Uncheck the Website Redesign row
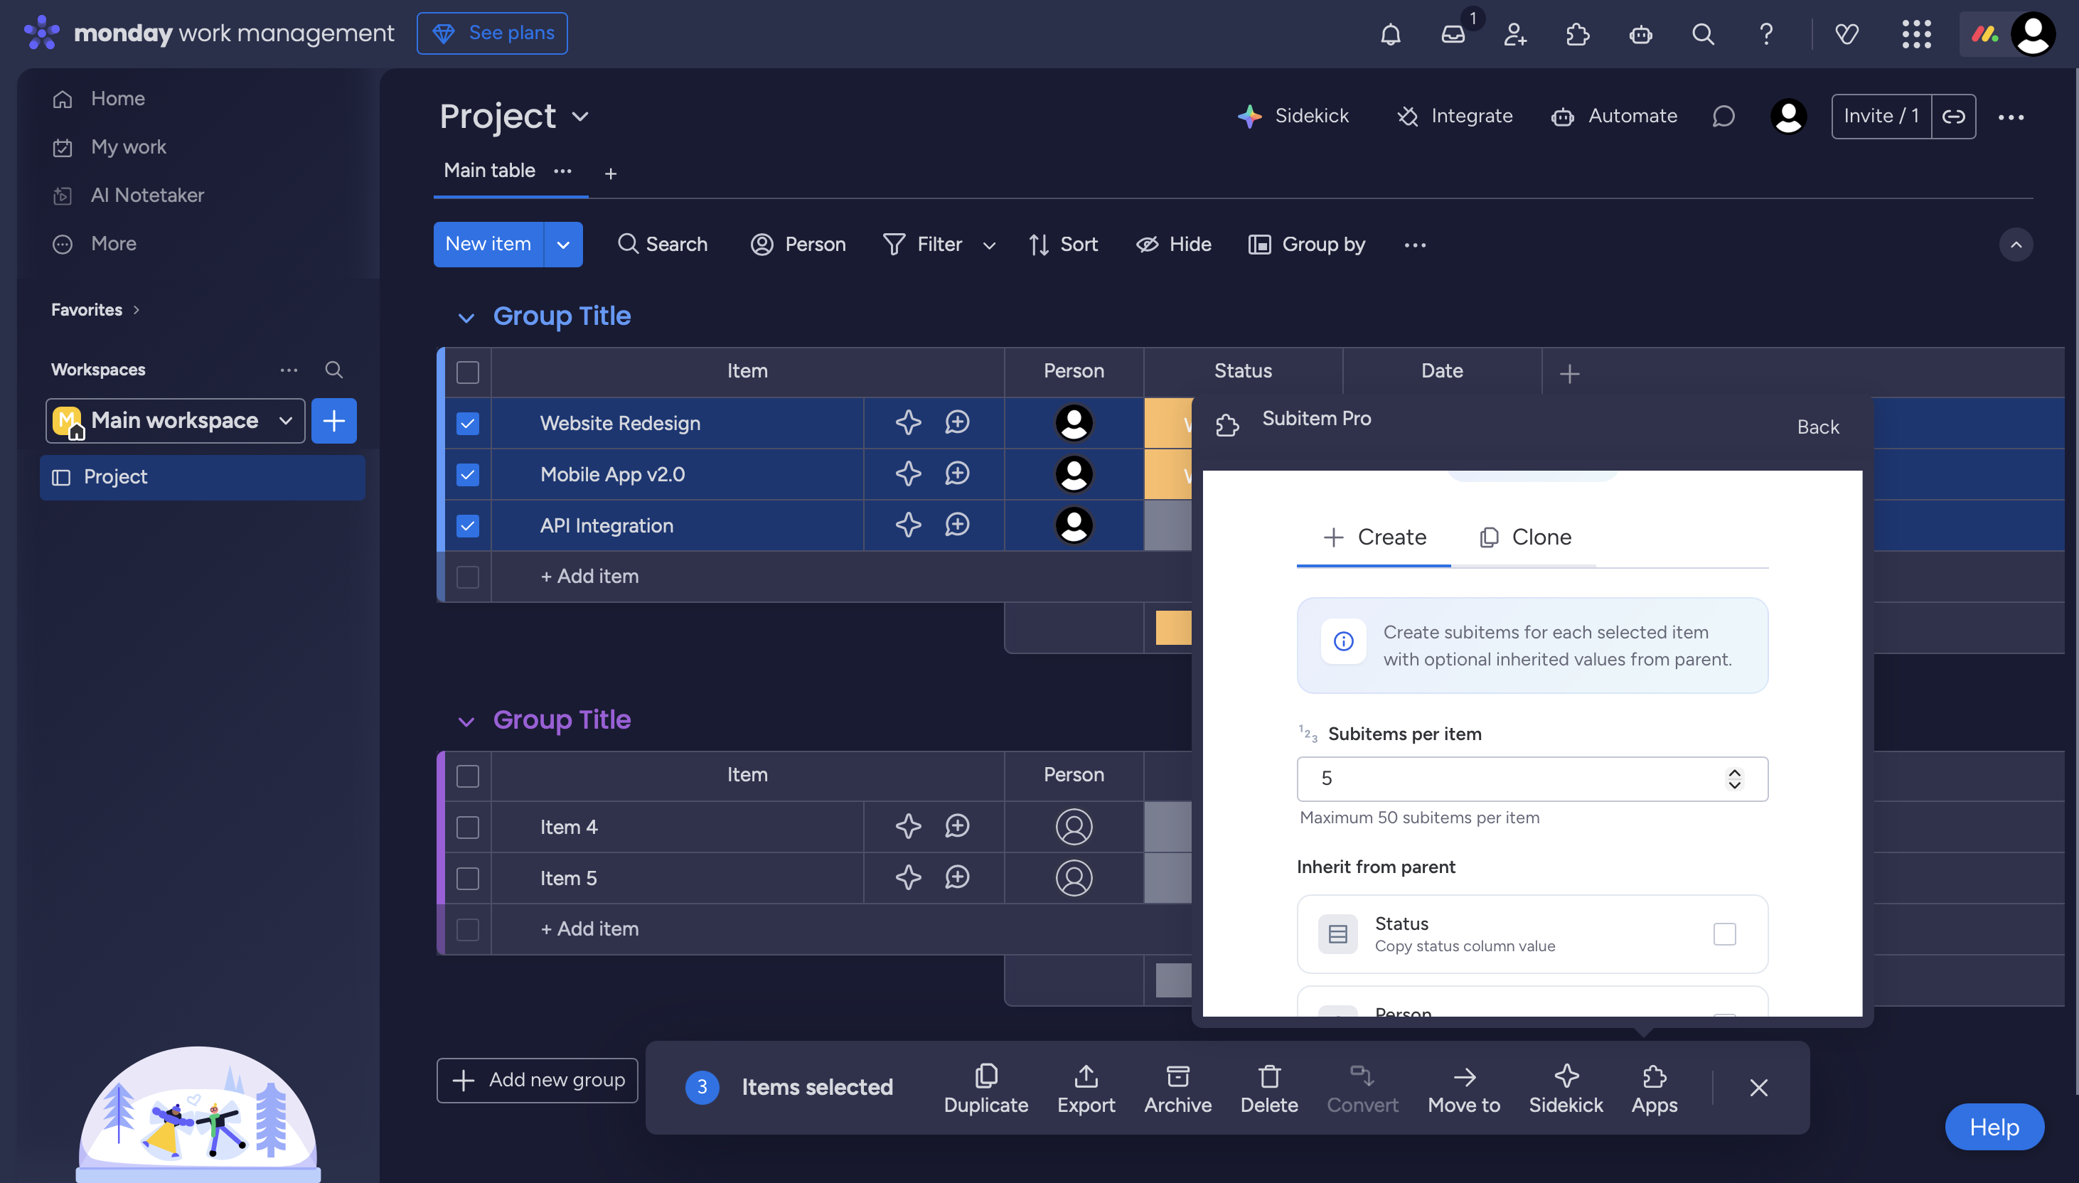The image size is (2079, 1183). (467, 422)
